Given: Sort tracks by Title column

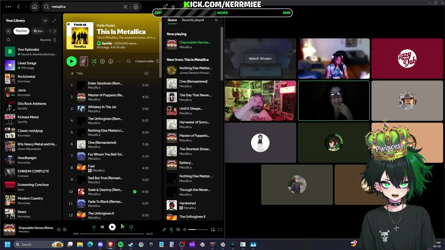Looking at the screenshot, I should coord(80,73).
